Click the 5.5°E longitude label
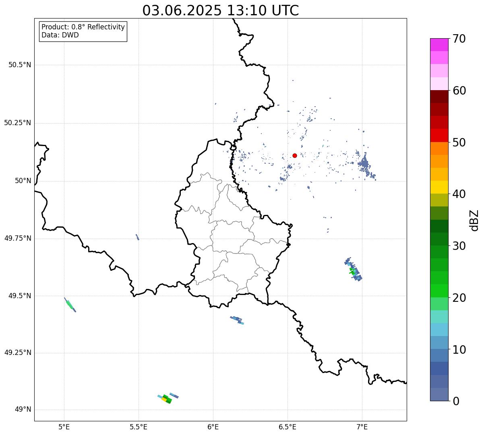Image resolution: width=484 pixels, height=435 pixels. pos(139,427)
